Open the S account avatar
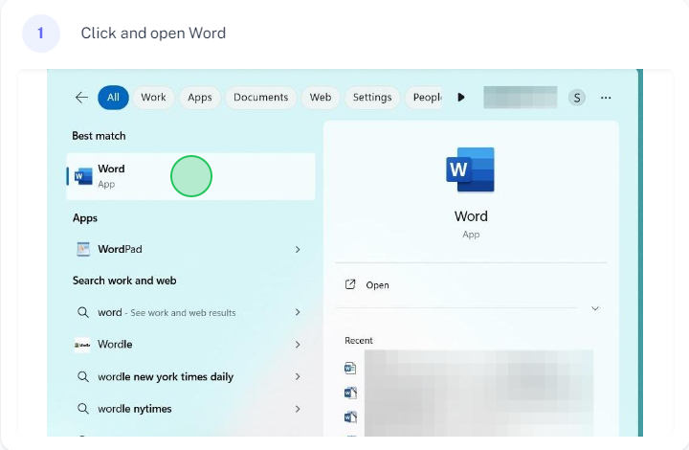Screen dimensions: 689x450 pos(577,98)
